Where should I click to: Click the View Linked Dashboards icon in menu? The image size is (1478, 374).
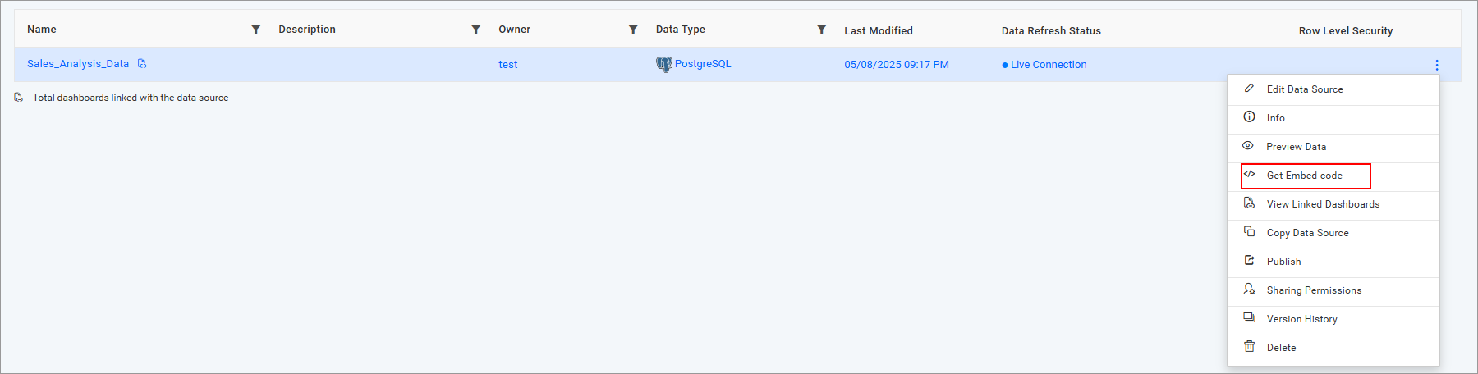point(1249,203)
